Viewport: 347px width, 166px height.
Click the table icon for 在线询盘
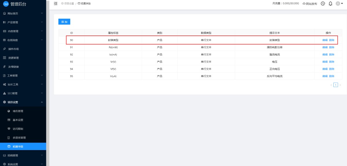(4, 40)
